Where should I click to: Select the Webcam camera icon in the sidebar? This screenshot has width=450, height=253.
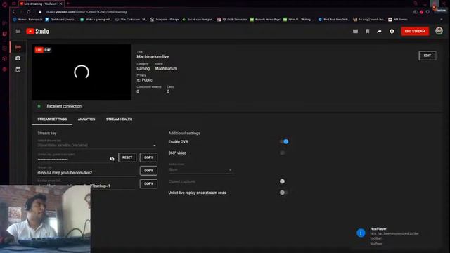click(18, 58)
